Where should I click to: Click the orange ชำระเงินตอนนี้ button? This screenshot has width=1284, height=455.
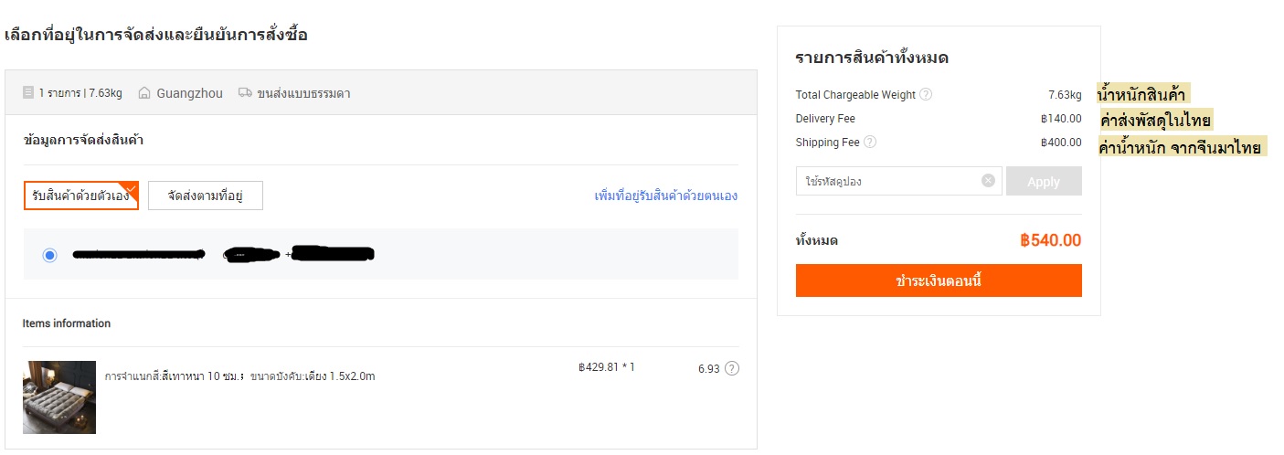click(x=939, y=280)
